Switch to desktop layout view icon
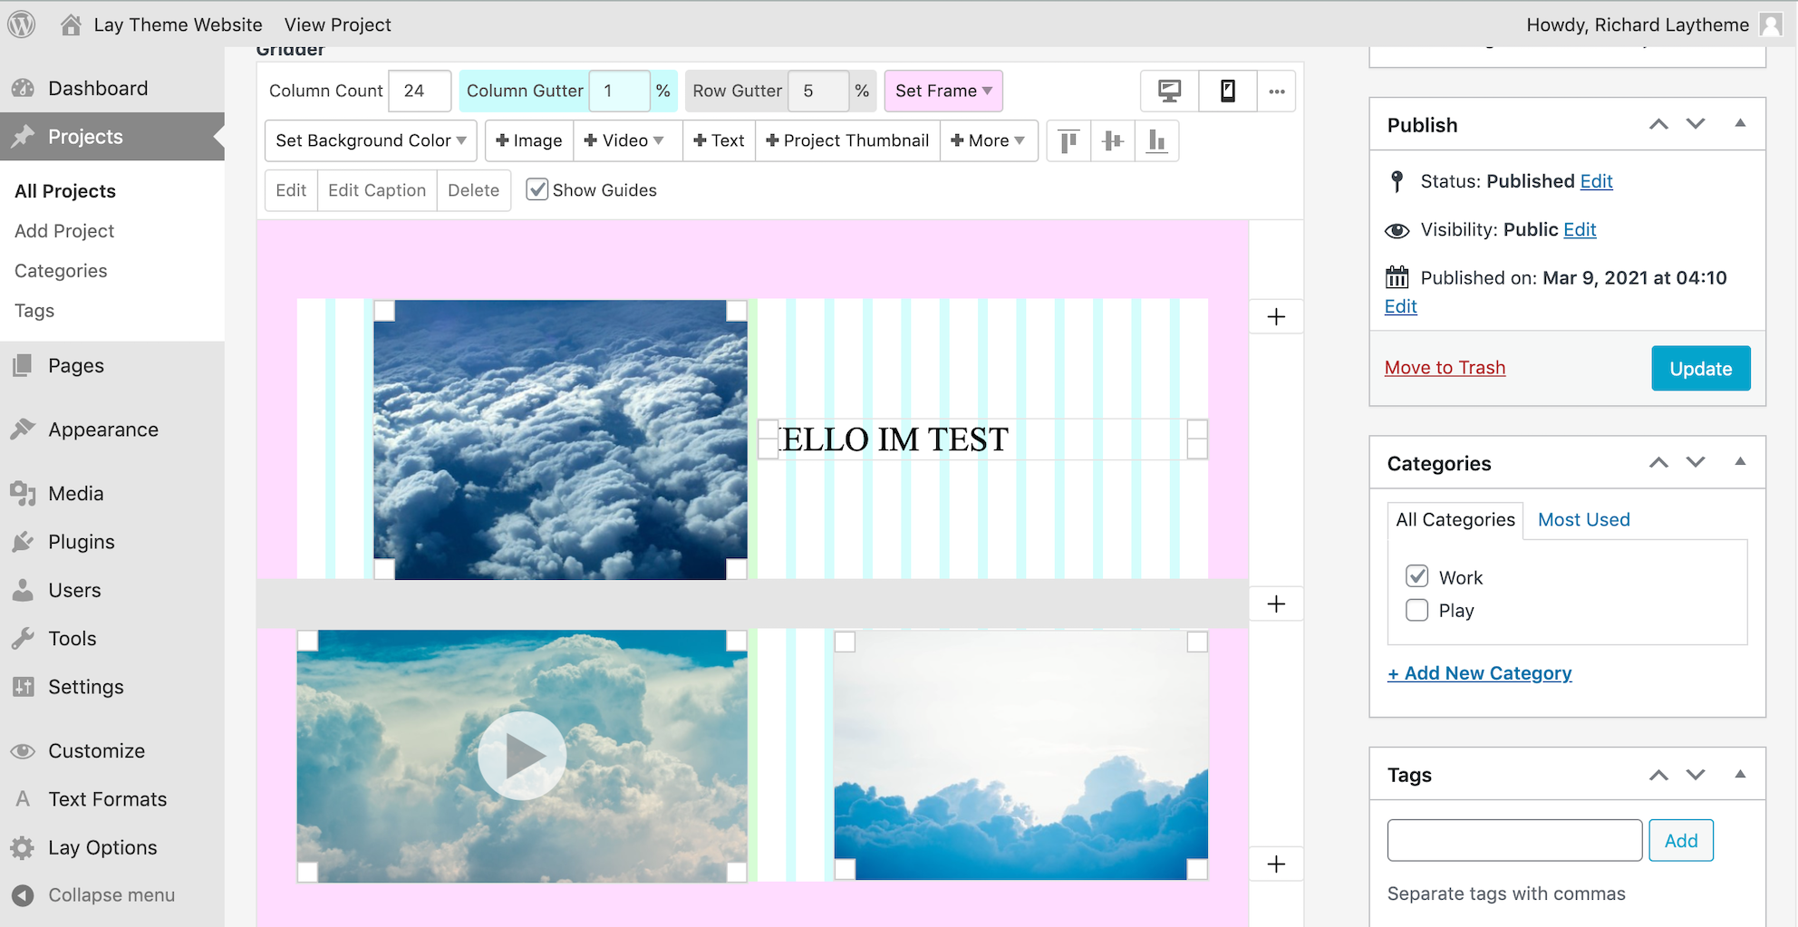1798x927 pixels. coord(1169,91)
